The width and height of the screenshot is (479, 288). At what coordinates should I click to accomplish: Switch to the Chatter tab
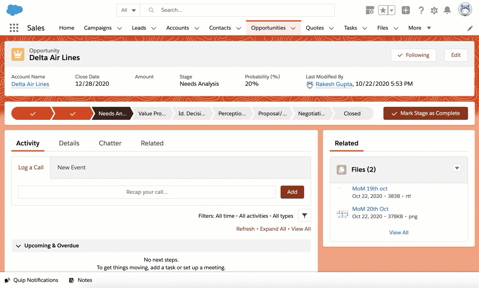[x=110, y=143]
